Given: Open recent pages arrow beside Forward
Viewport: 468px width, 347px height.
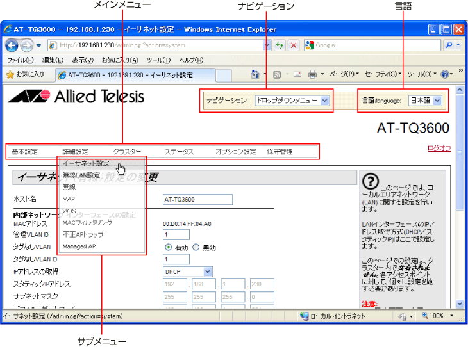Looking at the screenshot, I should (38, 45).
